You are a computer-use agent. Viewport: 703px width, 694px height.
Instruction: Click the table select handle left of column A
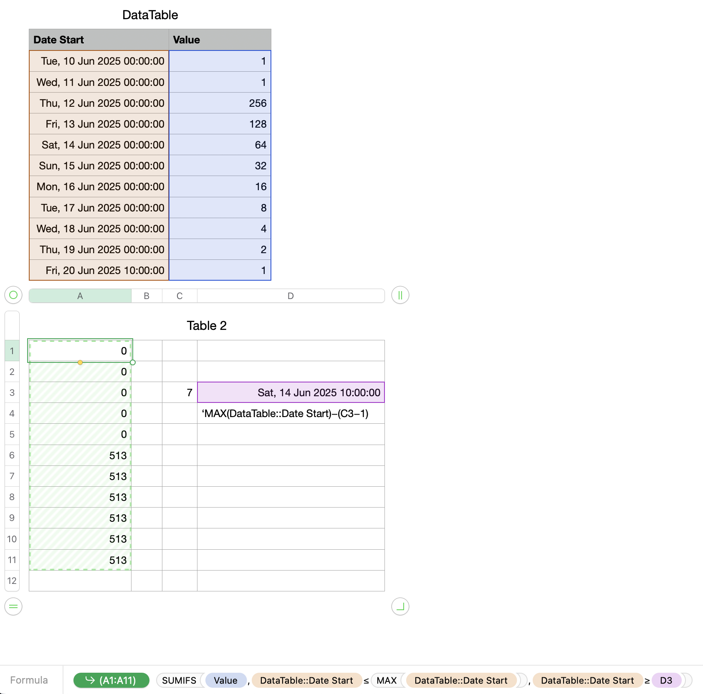click(13, 295)
